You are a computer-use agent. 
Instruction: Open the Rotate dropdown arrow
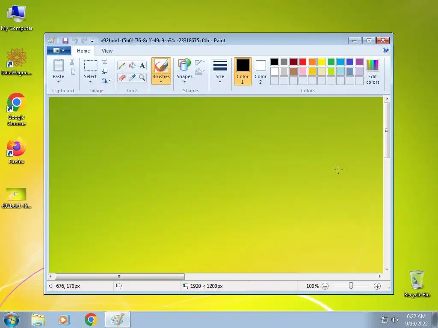[109, 81]
